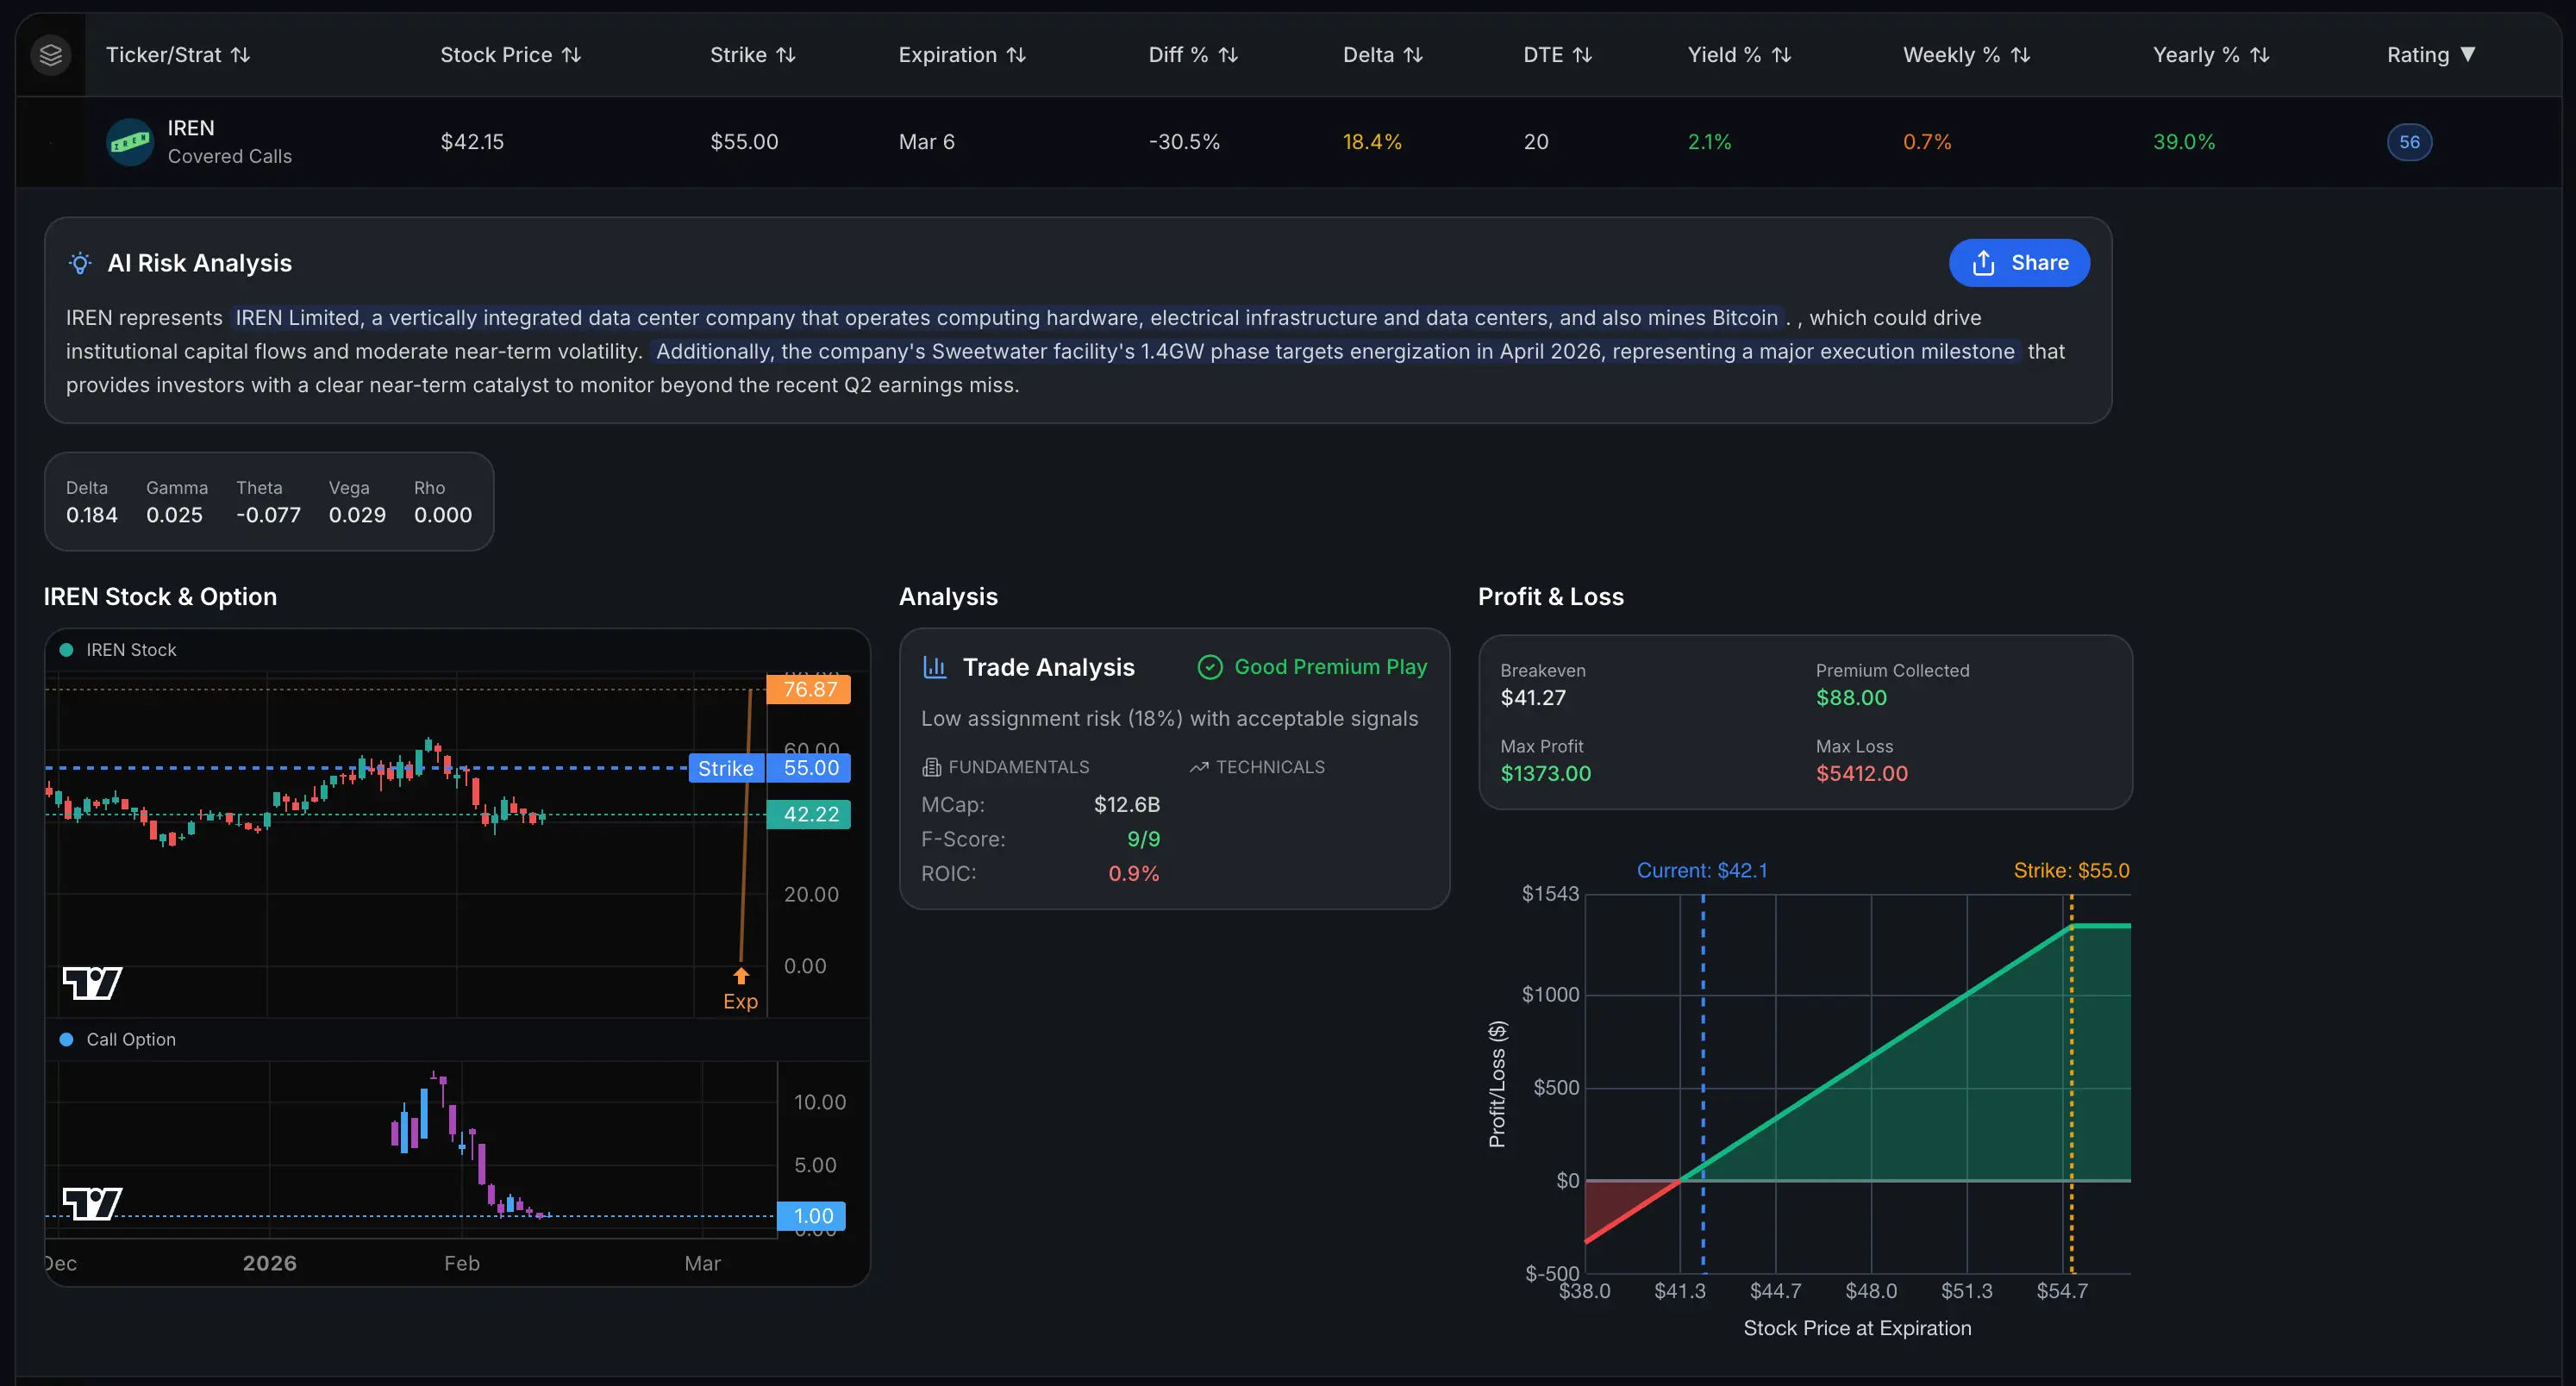Screen dimensions: 2576x1386
Task: Click the Good Premium Play checkmark icon
Action: 1210,667
